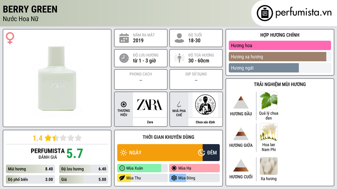
Task: Click the 1.4 user rating number
Action: click(38, 138)
